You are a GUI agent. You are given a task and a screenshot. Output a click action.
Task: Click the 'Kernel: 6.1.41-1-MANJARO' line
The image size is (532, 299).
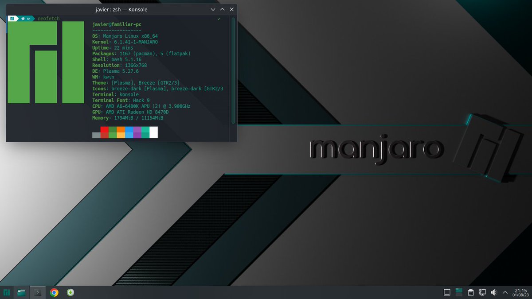pyautogui.click(x=124, y=42)
